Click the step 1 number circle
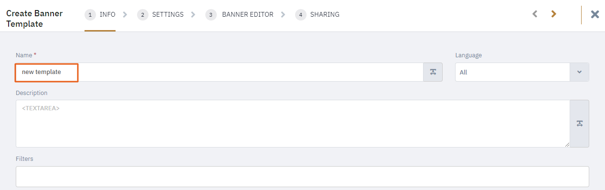This screenshot has height=190, width=605. point(90,15)
